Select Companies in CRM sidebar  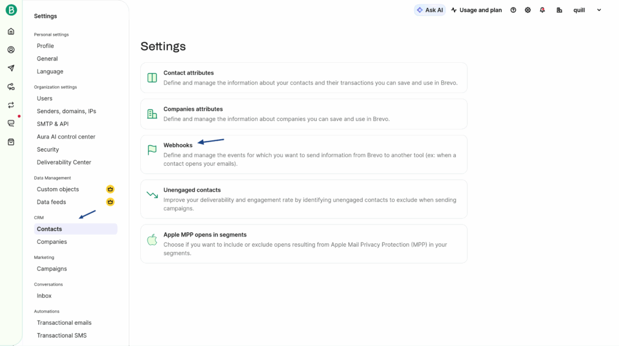(52, 242)
